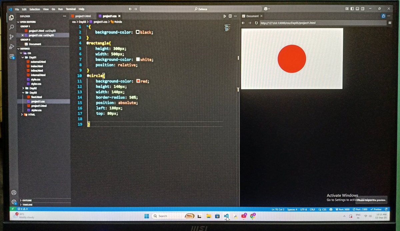Open the Extensions view

coord(12,57)
